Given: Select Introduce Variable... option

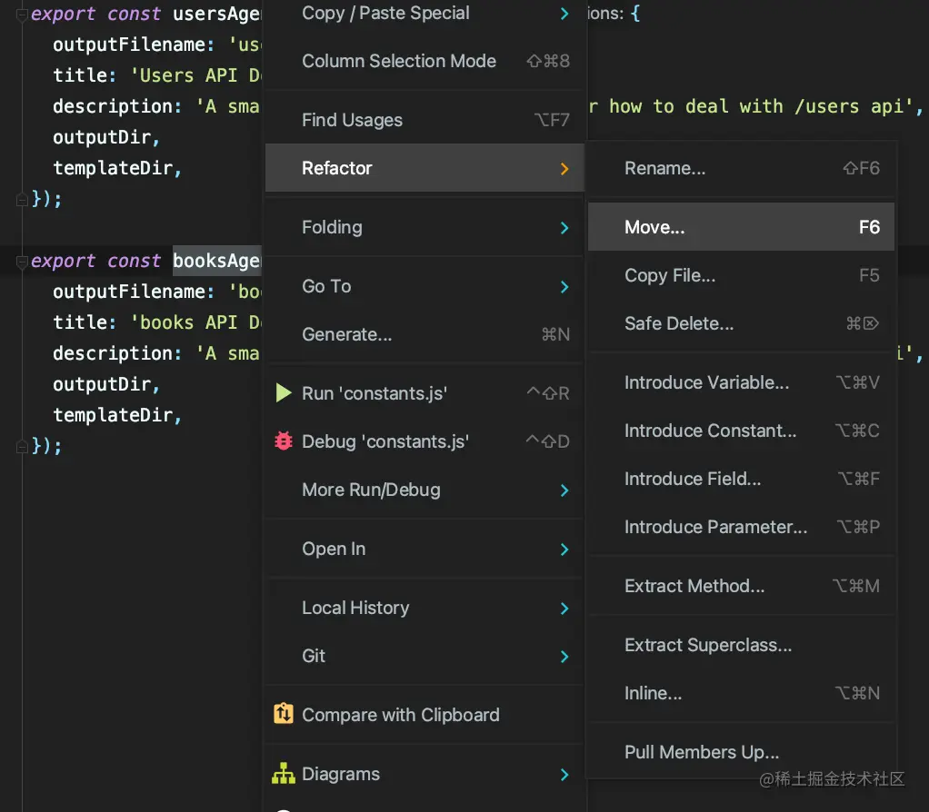Looking at the screenshot, I should (741, 382).
